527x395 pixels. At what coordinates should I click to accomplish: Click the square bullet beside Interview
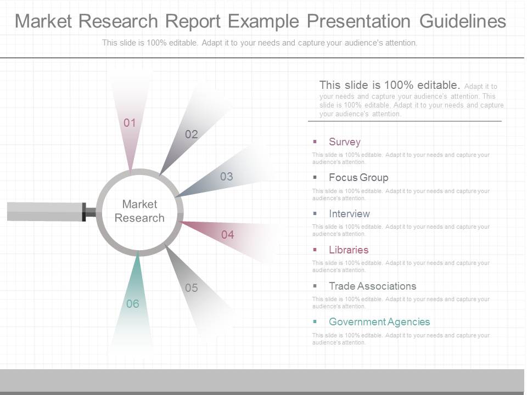(315, 213)
